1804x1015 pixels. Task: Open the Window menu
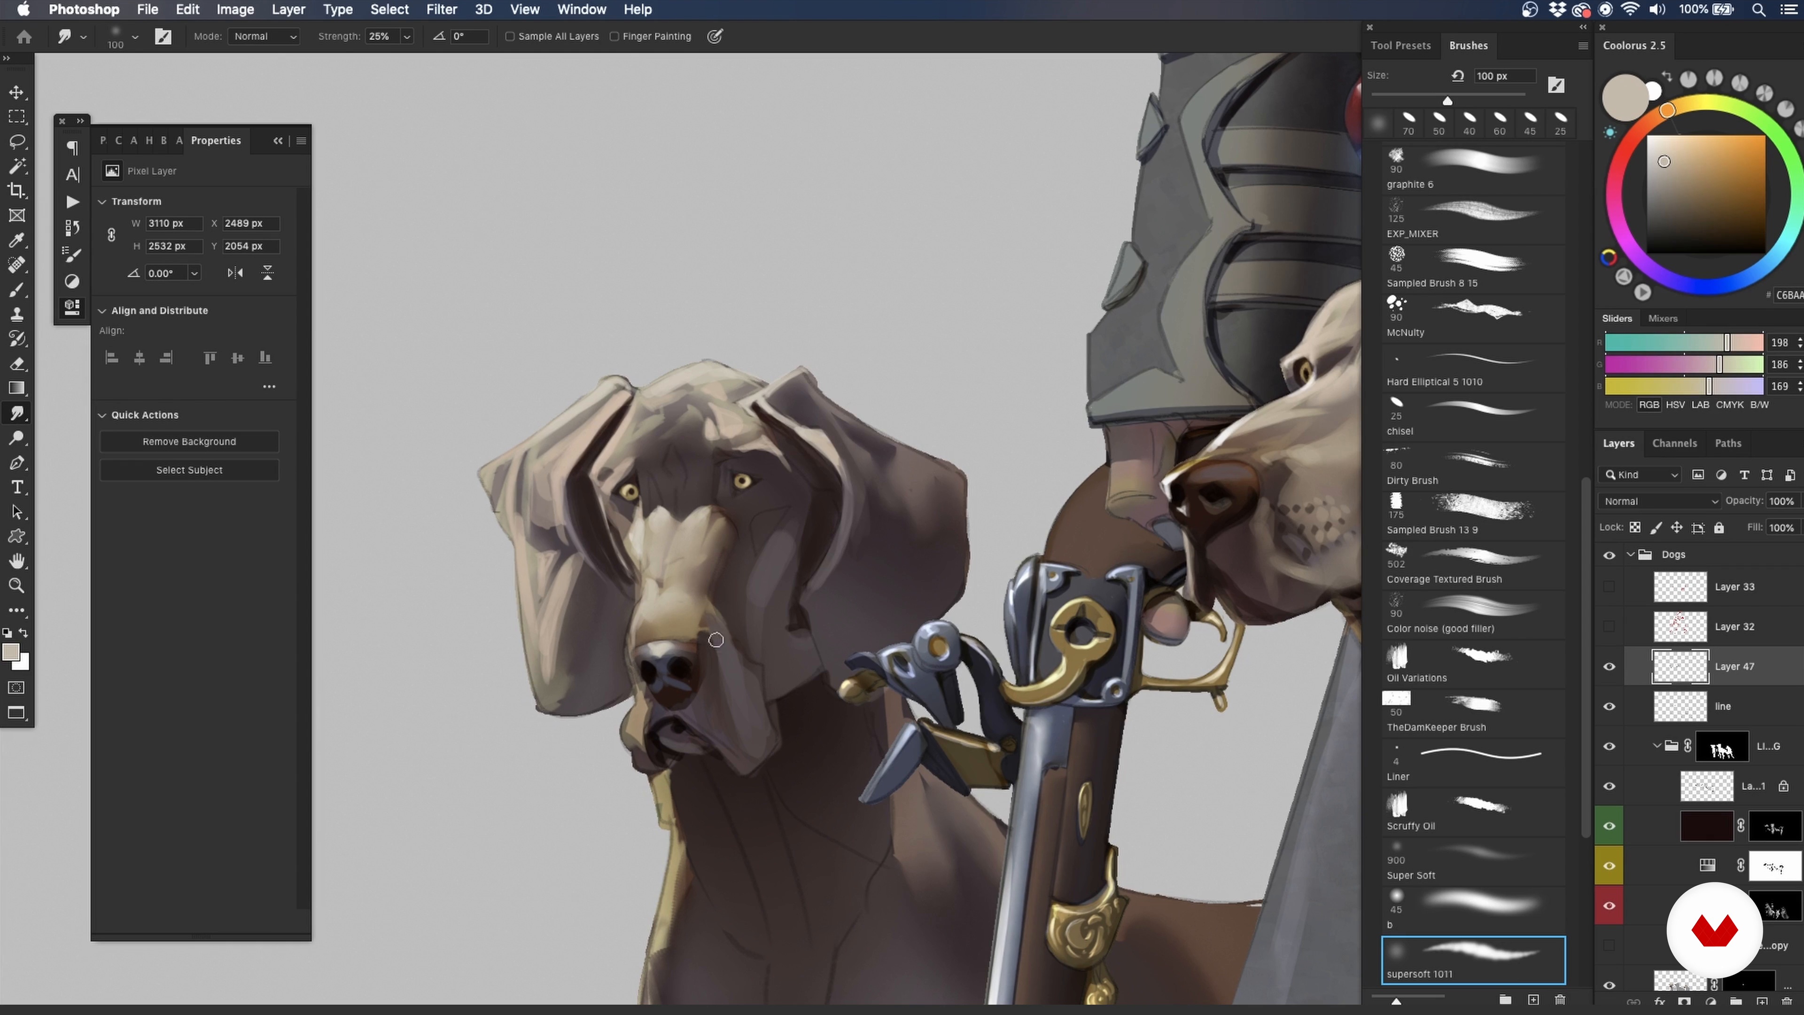(581, 10)
